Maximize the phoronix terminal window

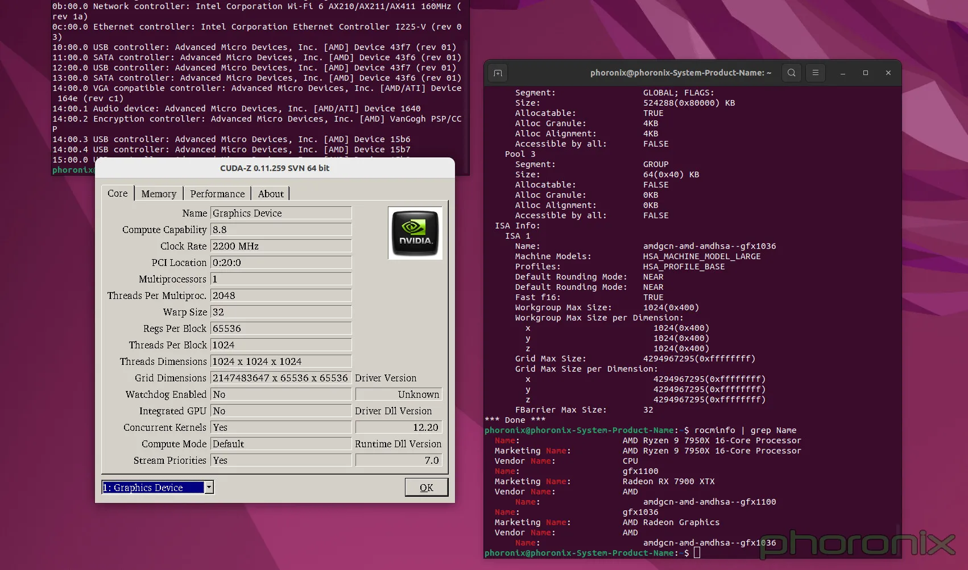pos(866,73)
